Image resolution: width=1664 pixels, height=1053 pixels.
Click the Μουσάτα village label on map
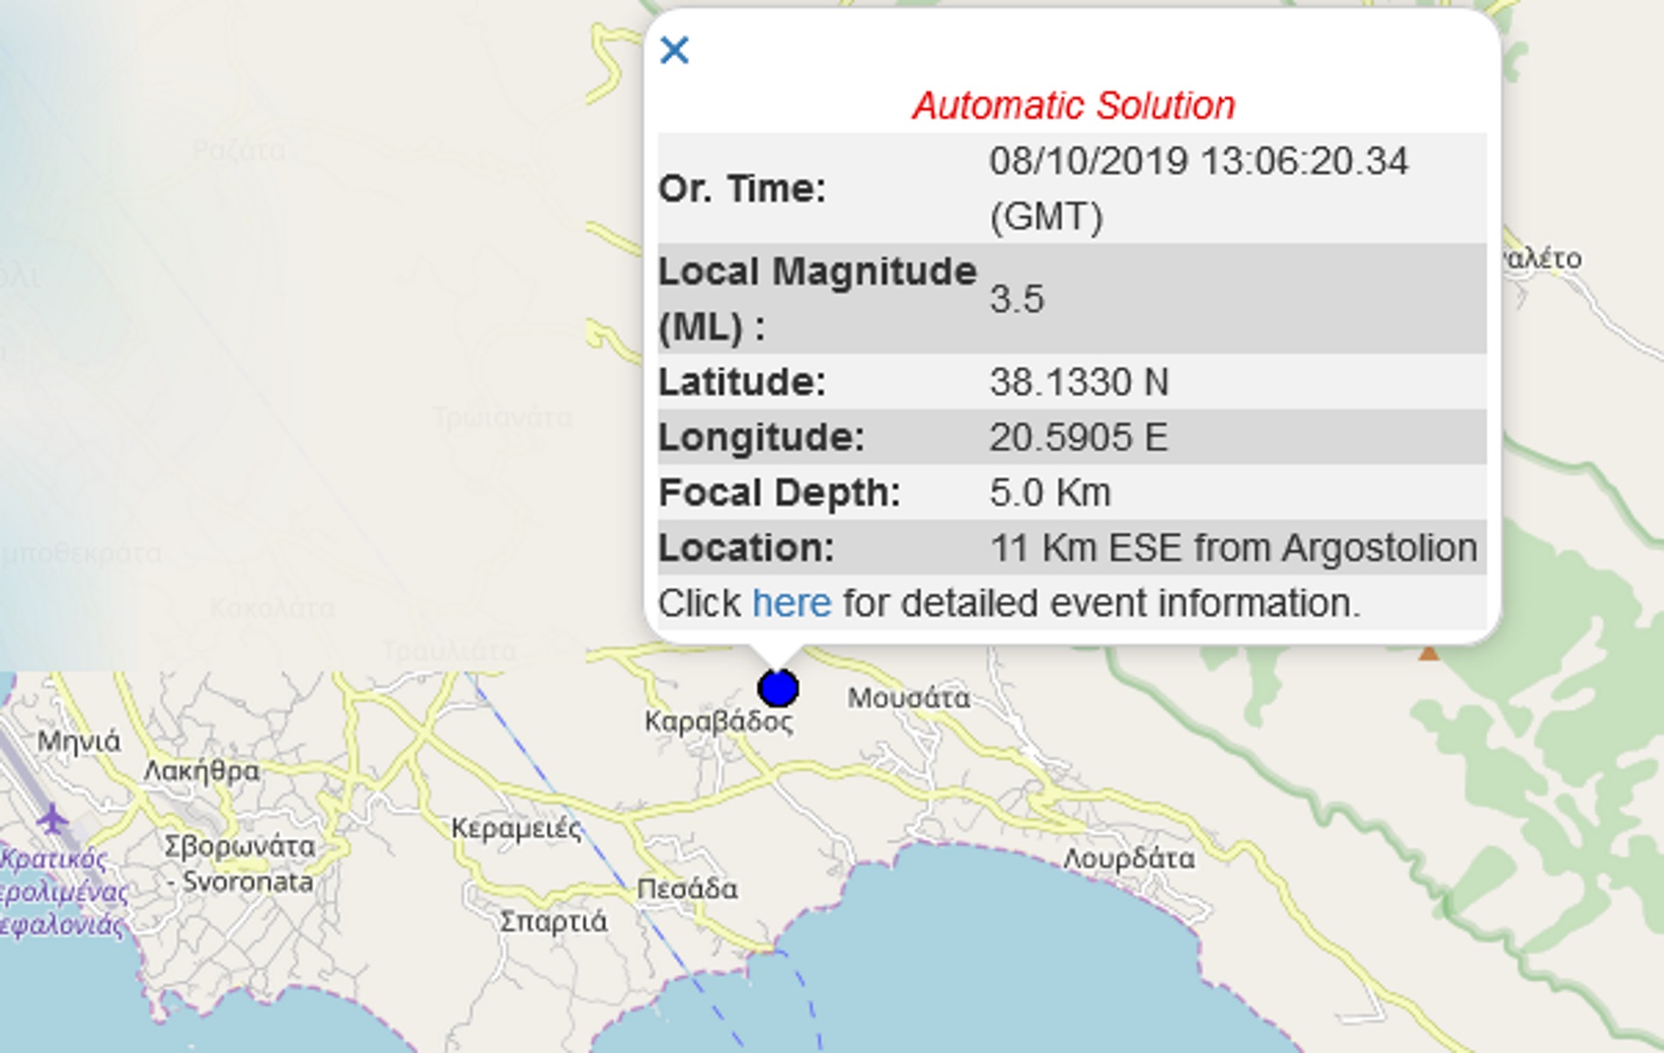908,698
